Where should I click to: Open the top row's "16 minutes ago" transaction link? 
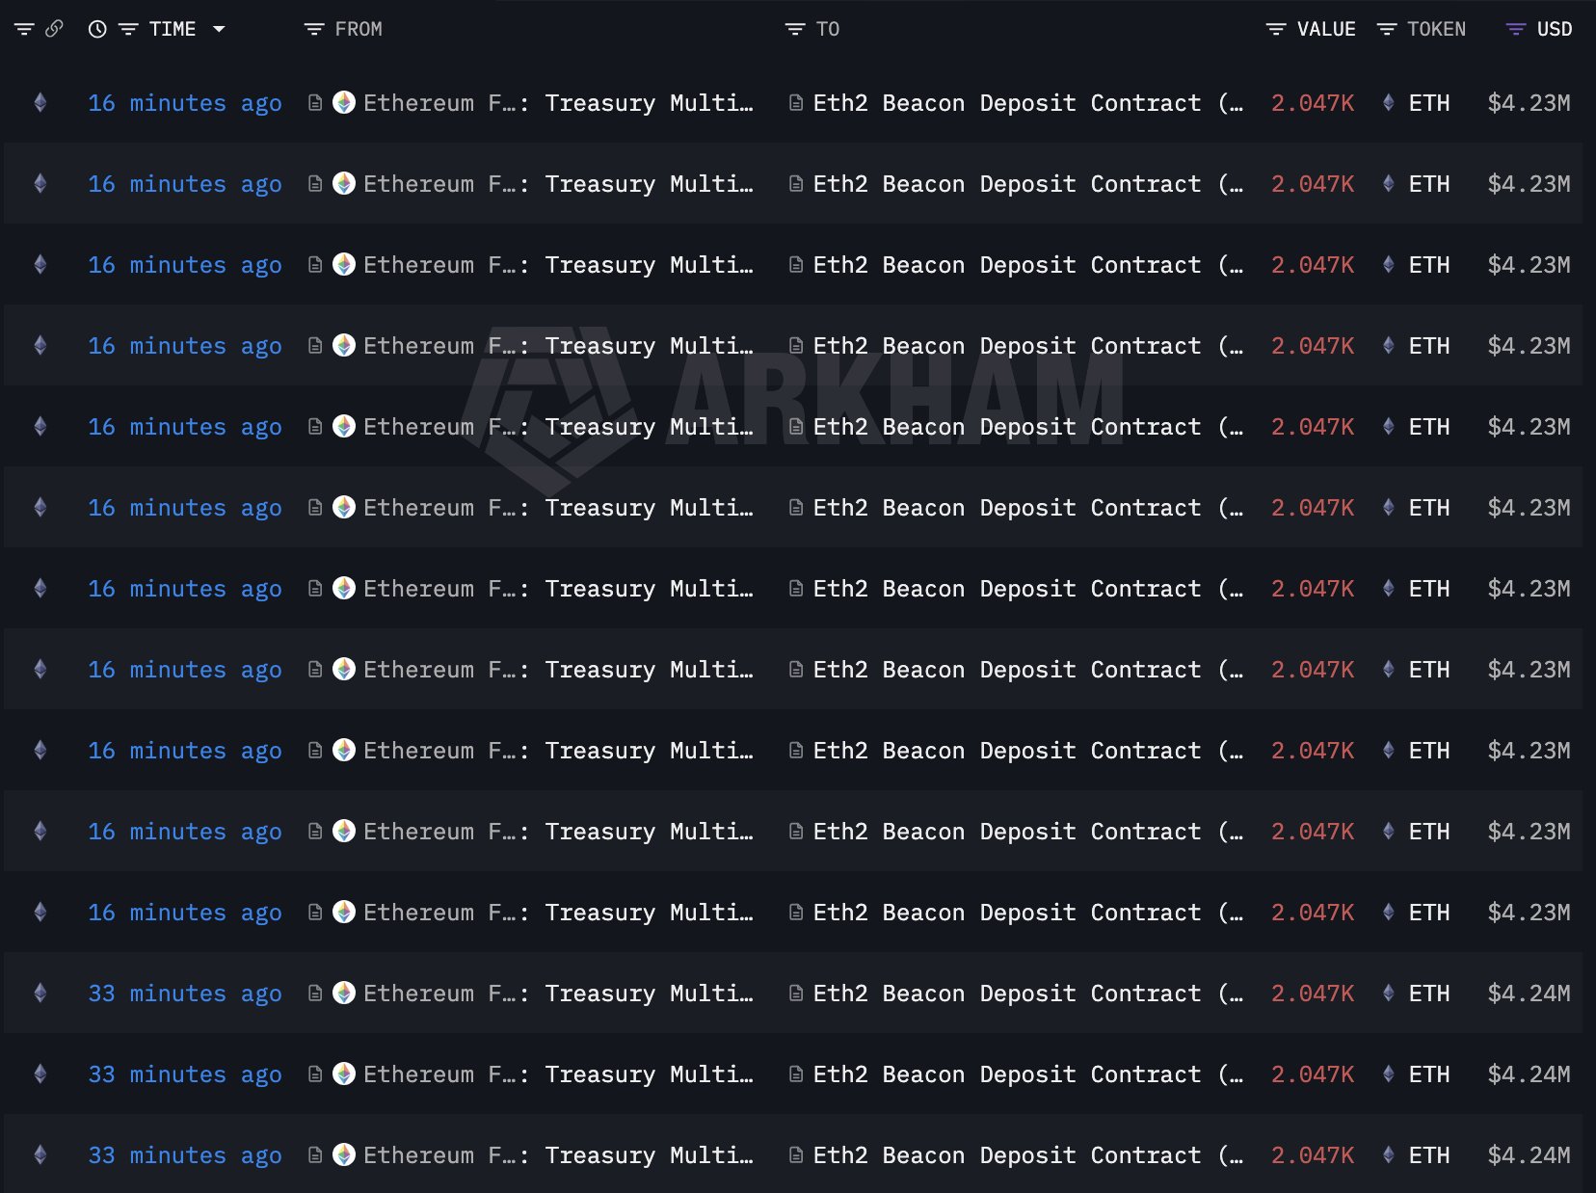(x=185, y=103)
